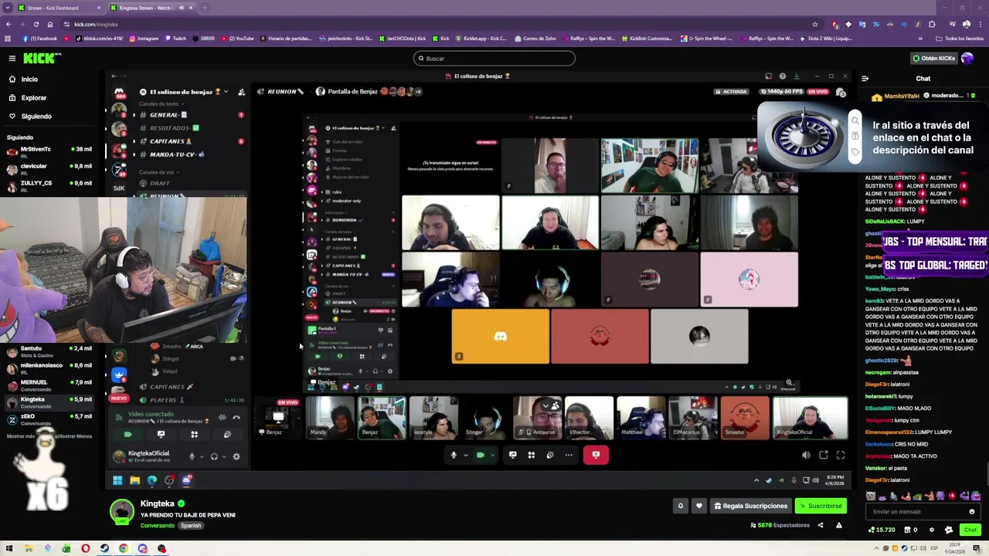Click the Kick logo

[40, 58]
